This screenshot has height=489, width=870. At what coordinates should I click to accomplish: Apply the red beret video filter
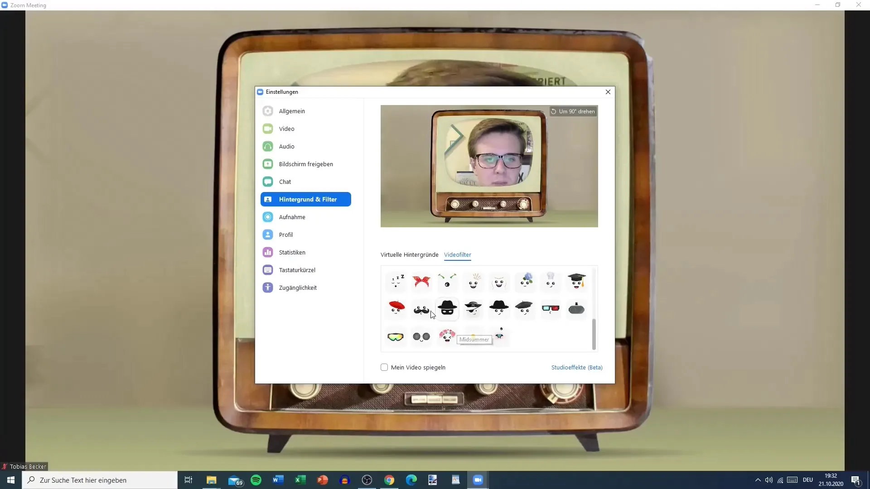(396, 308)
